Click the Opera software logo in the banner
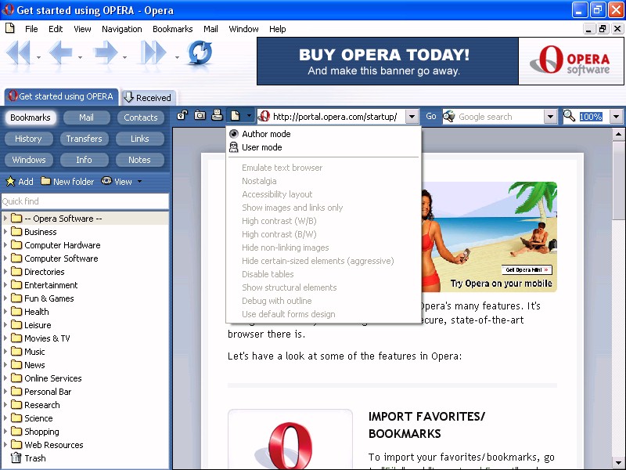 (571, 61)
